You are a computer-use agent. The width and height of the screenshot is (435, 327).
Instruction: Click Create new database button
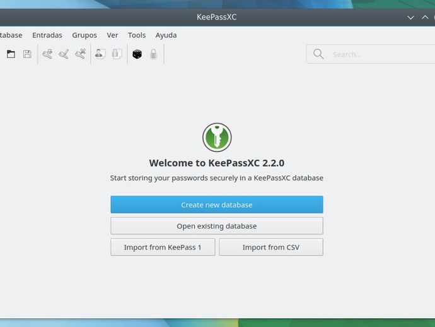click(x=217, y=205)
